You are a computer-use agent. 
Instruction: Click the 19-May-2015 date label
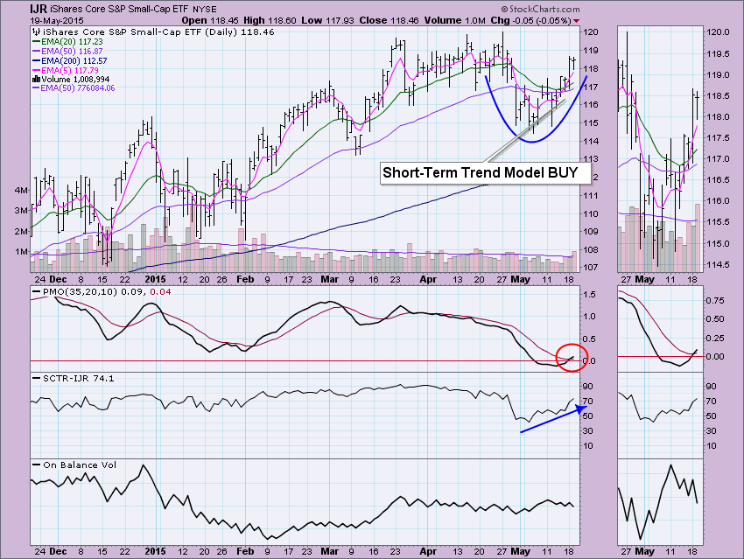click(x=57, y=20)
